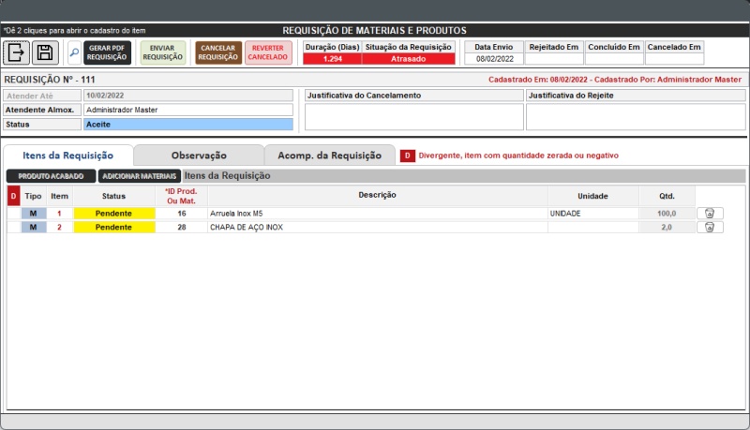Click the yellow Pendente status of item 1
Screen dimensions: 750x430
coord(113,214)
